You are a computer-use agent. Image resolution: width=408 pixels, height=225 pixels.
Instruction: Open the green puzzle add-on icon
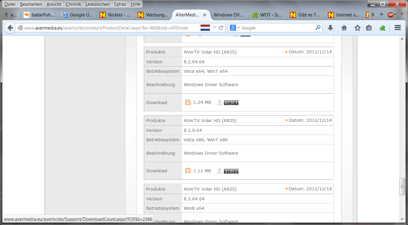[x=382, y=28]
